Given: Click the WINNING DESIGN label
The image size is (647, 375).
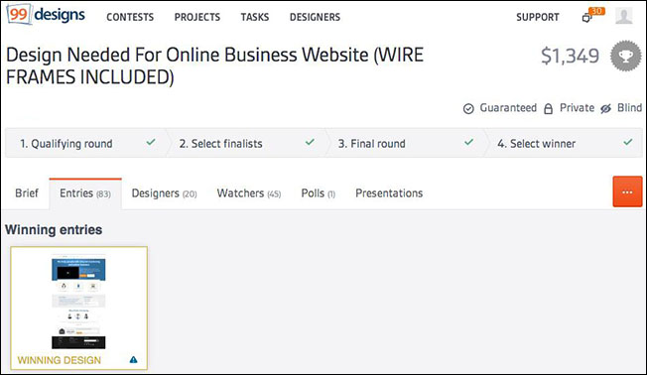Looking at the screenshot, I should [59, 360].
